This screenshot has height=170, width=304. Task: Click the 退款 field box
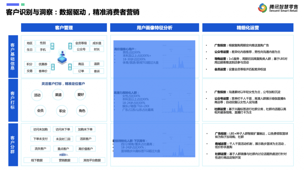(97, 64)
